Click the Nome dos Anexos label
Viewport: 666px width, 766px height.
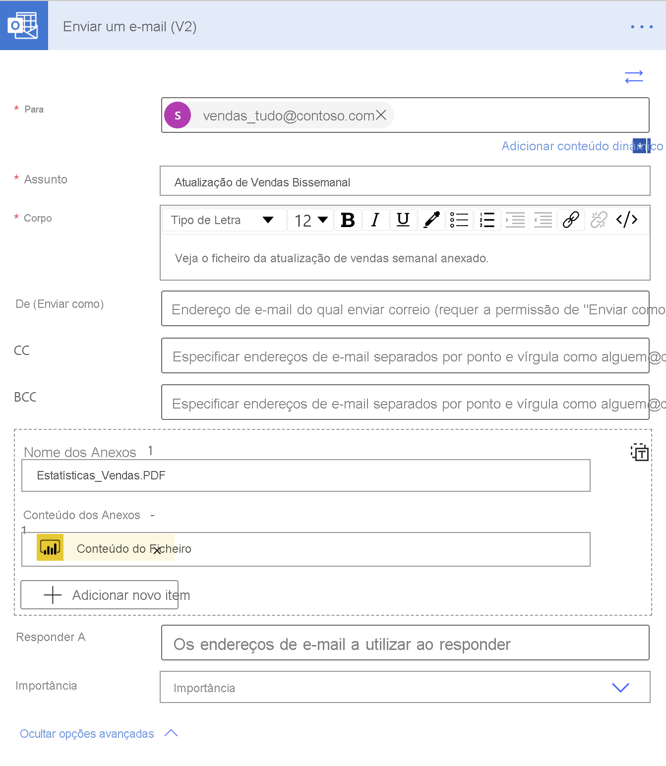tap(80, 452)
